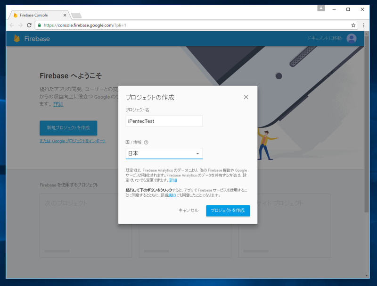Click the browser back arrow

point(12,25)
